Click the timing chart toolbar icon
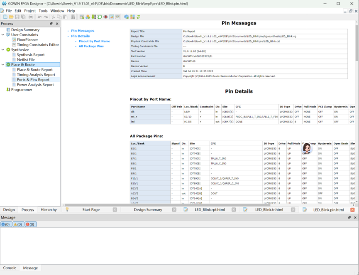359x275 pixels. coord(117,17)
